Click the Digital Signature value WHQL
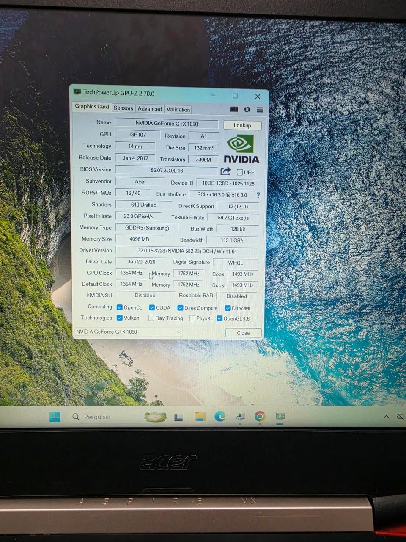406x542 pixels. (x=235, y=263)
